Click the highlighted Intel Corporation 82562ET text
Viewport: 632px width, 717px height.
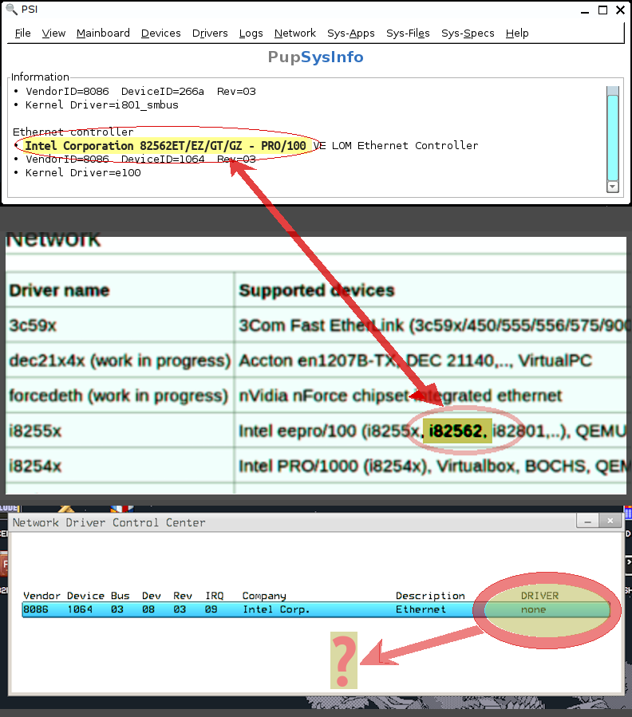(x=165, y=146)
